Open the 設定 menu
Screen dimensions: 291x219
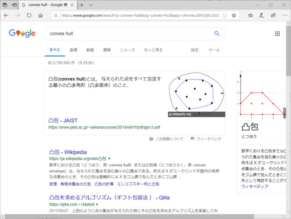click(x=195, y=50)
